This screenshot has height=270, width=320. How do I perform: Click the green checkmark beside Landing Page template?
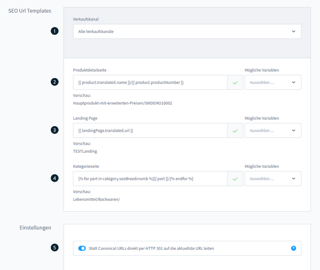tap(235, 130)
